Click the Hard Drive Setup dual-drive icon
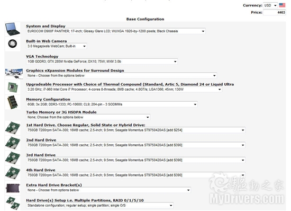Screen dimensions: 291x211 [x=13, y=203]
